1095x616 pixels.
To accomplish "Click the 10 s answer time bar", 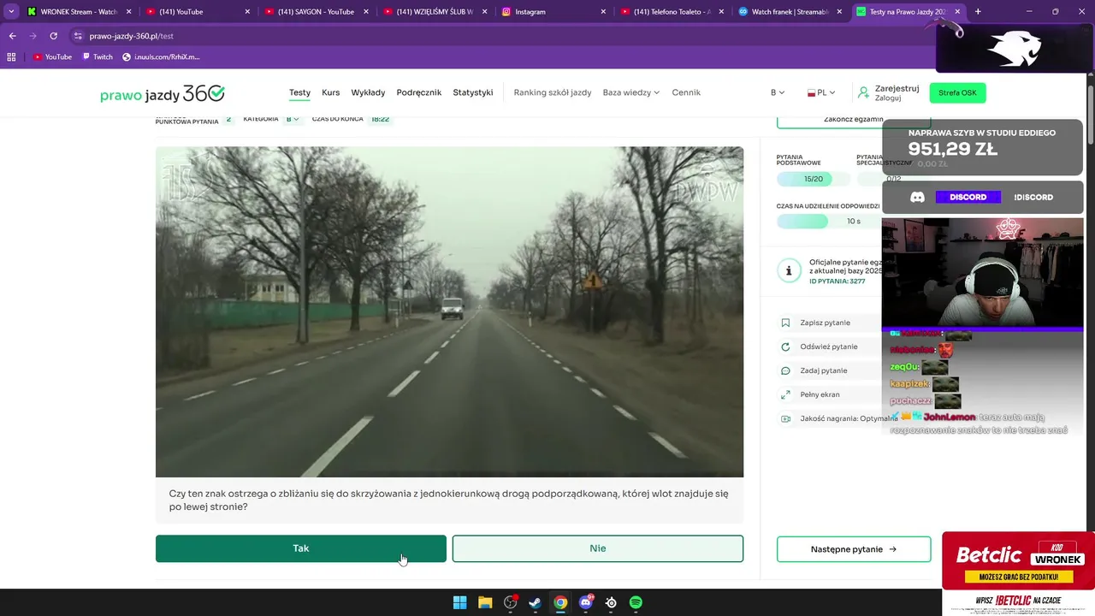I will [828, 221].
